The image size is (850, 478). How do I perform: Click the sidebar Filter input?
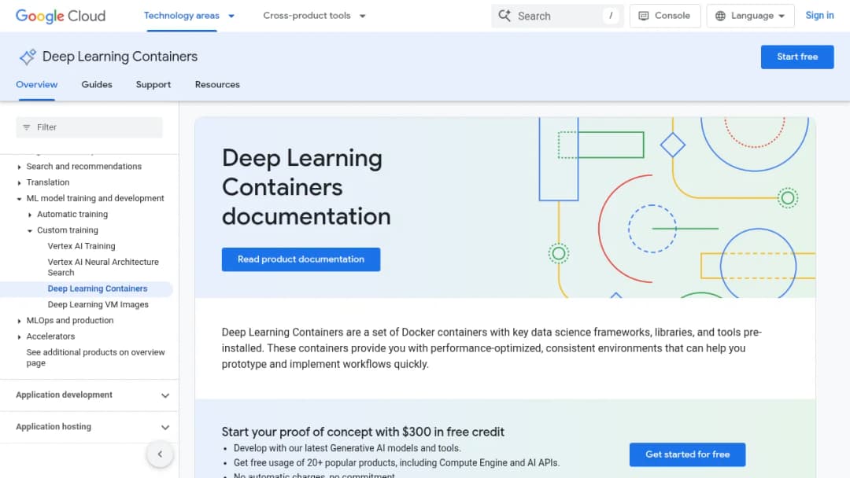coord(89,127)
